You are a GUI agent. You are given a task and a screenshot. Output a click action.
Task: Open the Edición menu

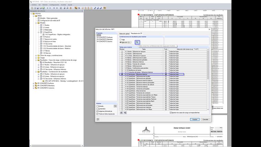pos(45,5)
